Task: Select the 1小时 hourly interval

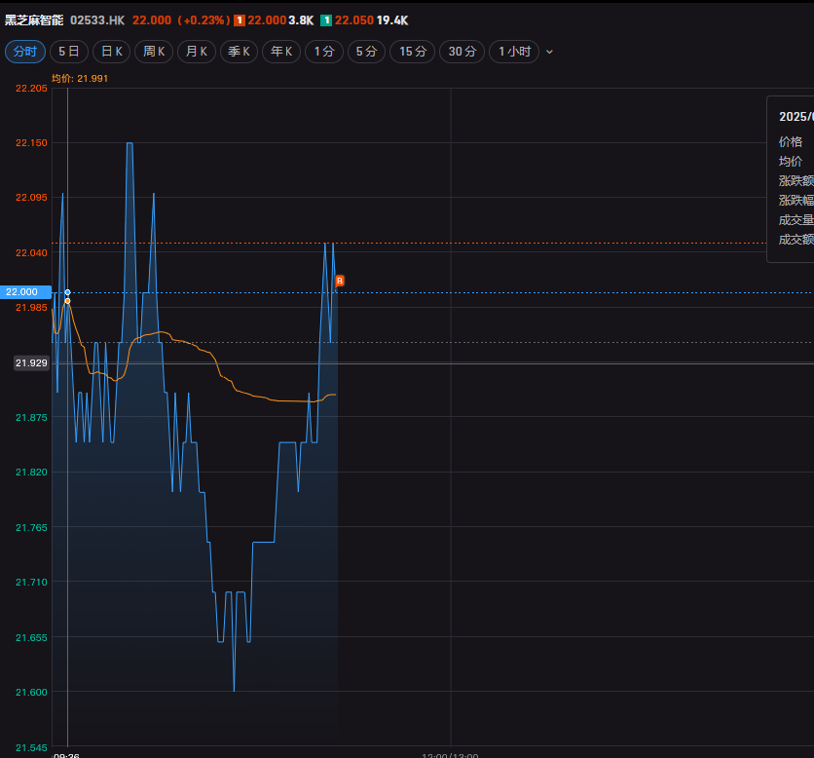Action: pyautogui.click(x=514, y=52)
